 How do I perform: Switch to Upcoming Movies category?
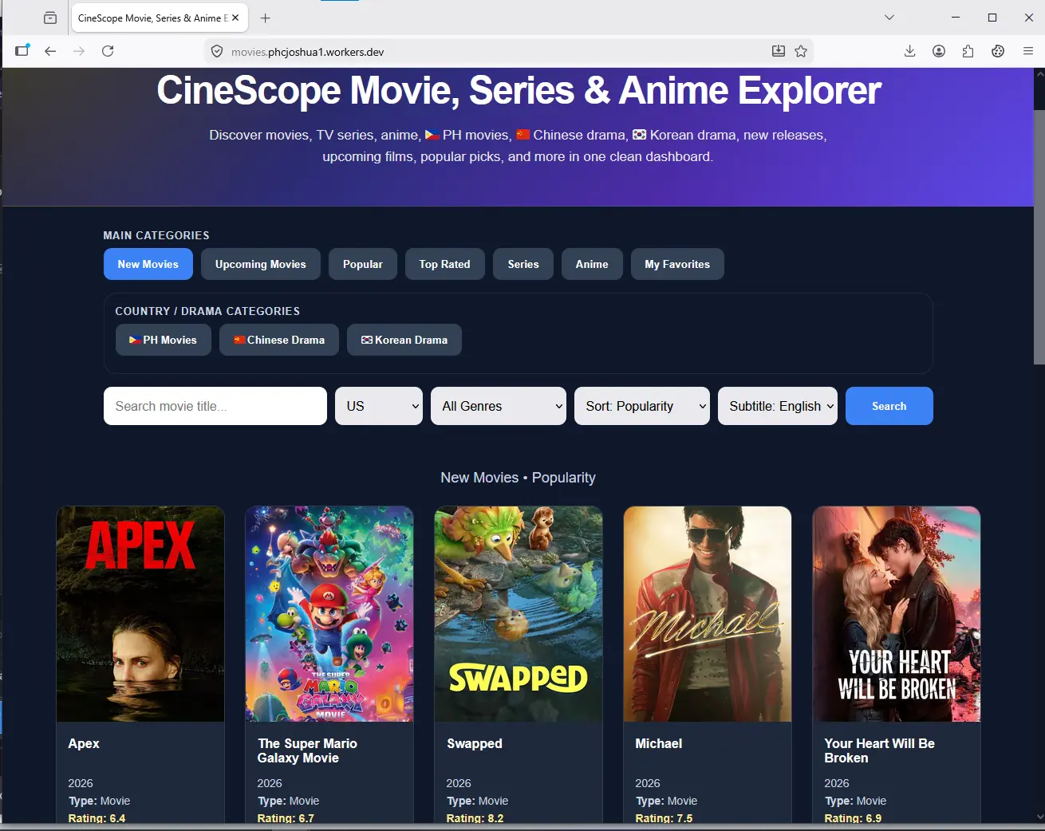point(261,264)
